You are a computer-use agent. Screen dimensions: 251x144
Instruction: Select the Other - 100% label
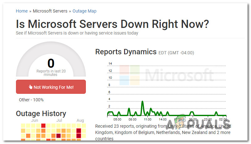point(31,100)
